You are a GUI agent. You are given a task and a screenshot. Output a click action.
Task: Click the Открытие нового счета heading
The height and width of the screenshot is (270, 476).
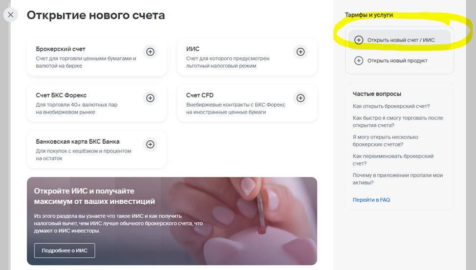point(96,15)
